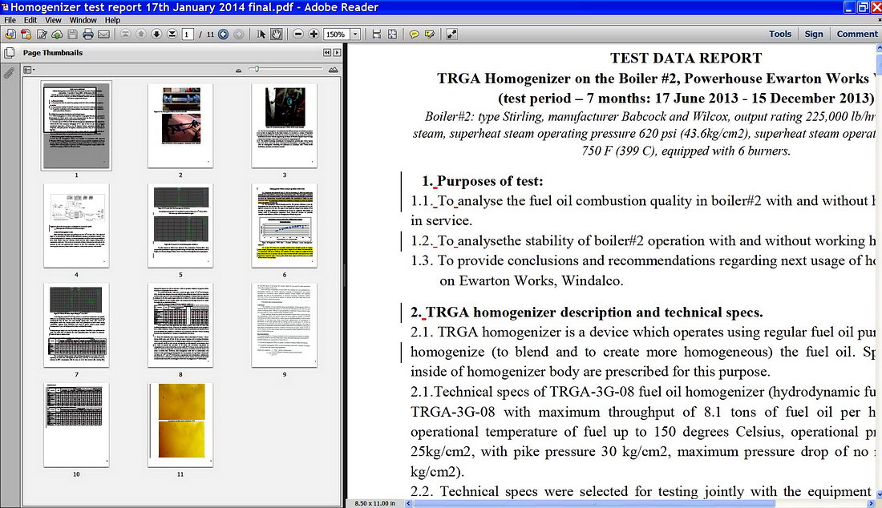The image size is (882, 508).
Task: Click the upload to cloud icon
Action: coord(57,34)
